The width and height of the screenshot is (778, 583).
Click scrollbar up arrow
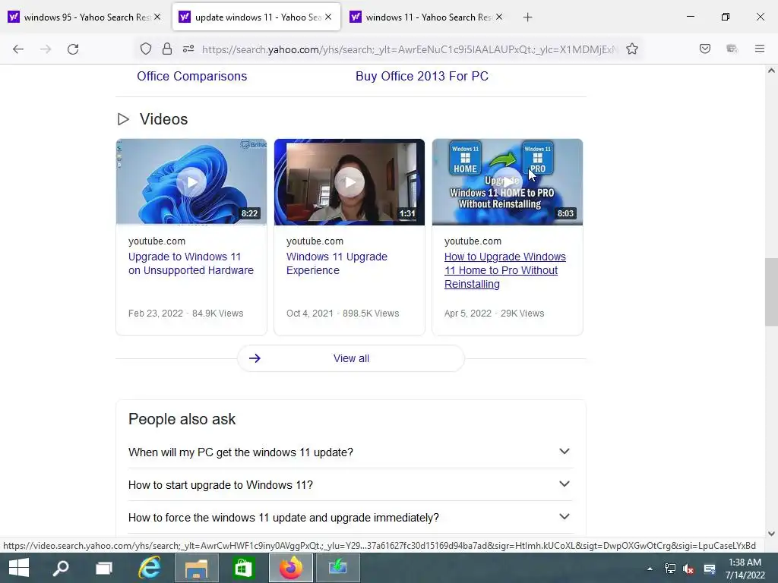click(771, 71)
